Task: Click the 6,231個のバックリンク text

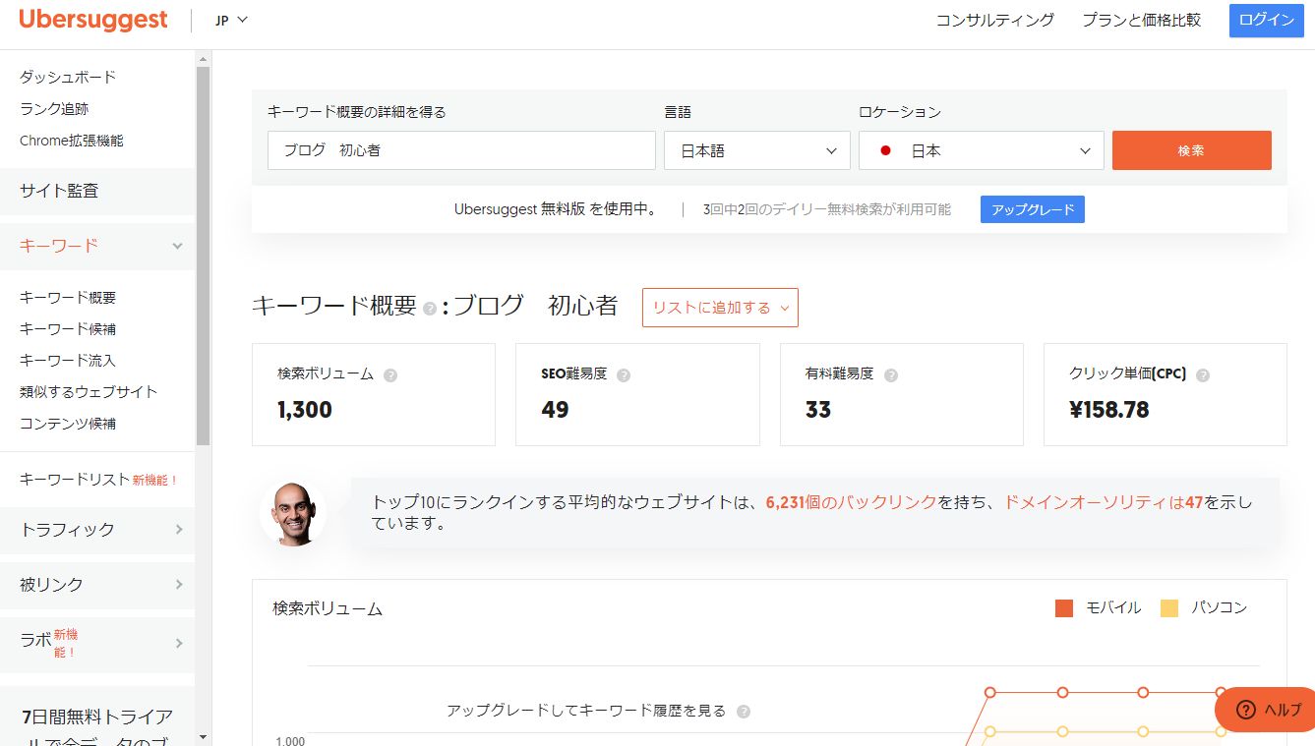Action: (x=852, y=502)
